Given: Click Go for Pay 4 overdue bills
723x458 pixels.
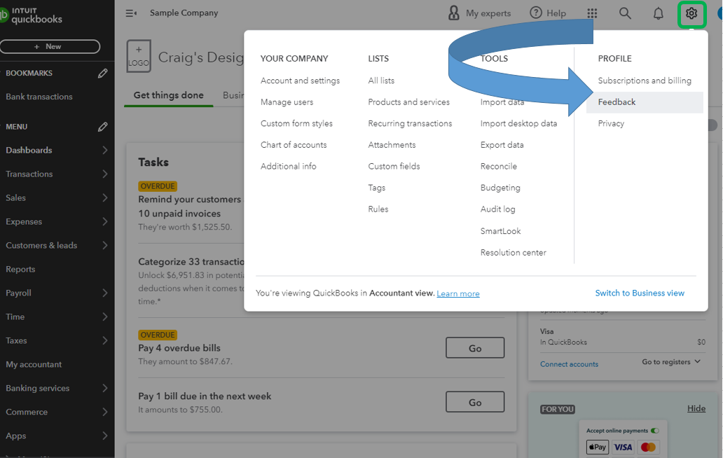Looking at the screenshot, I should click(x=475, y=348).
